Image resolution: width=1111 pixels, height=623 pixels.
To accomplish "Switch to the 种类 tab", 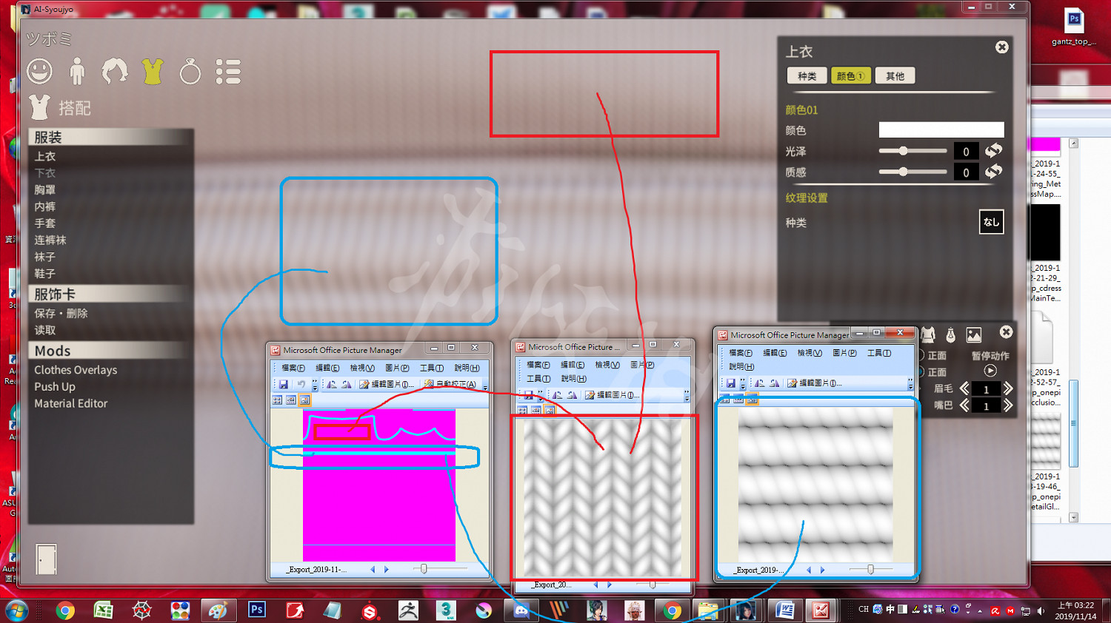I will point(807,76).
